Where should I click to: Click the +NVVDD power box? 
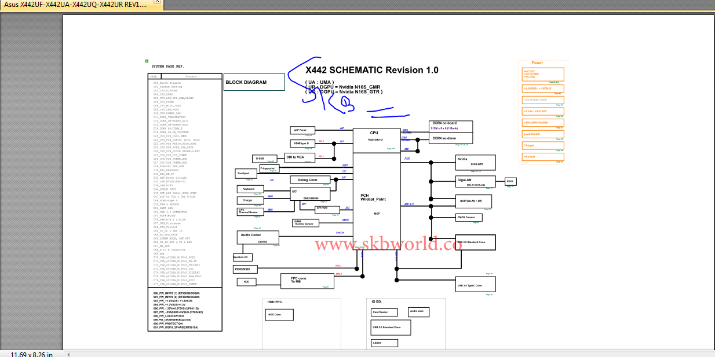pos(543,157)
